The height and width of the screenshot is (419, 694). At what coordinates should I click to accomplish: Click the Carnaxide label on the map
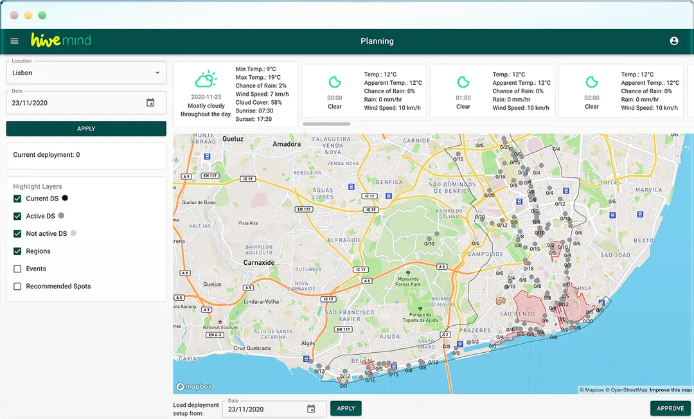pos(259,262)
